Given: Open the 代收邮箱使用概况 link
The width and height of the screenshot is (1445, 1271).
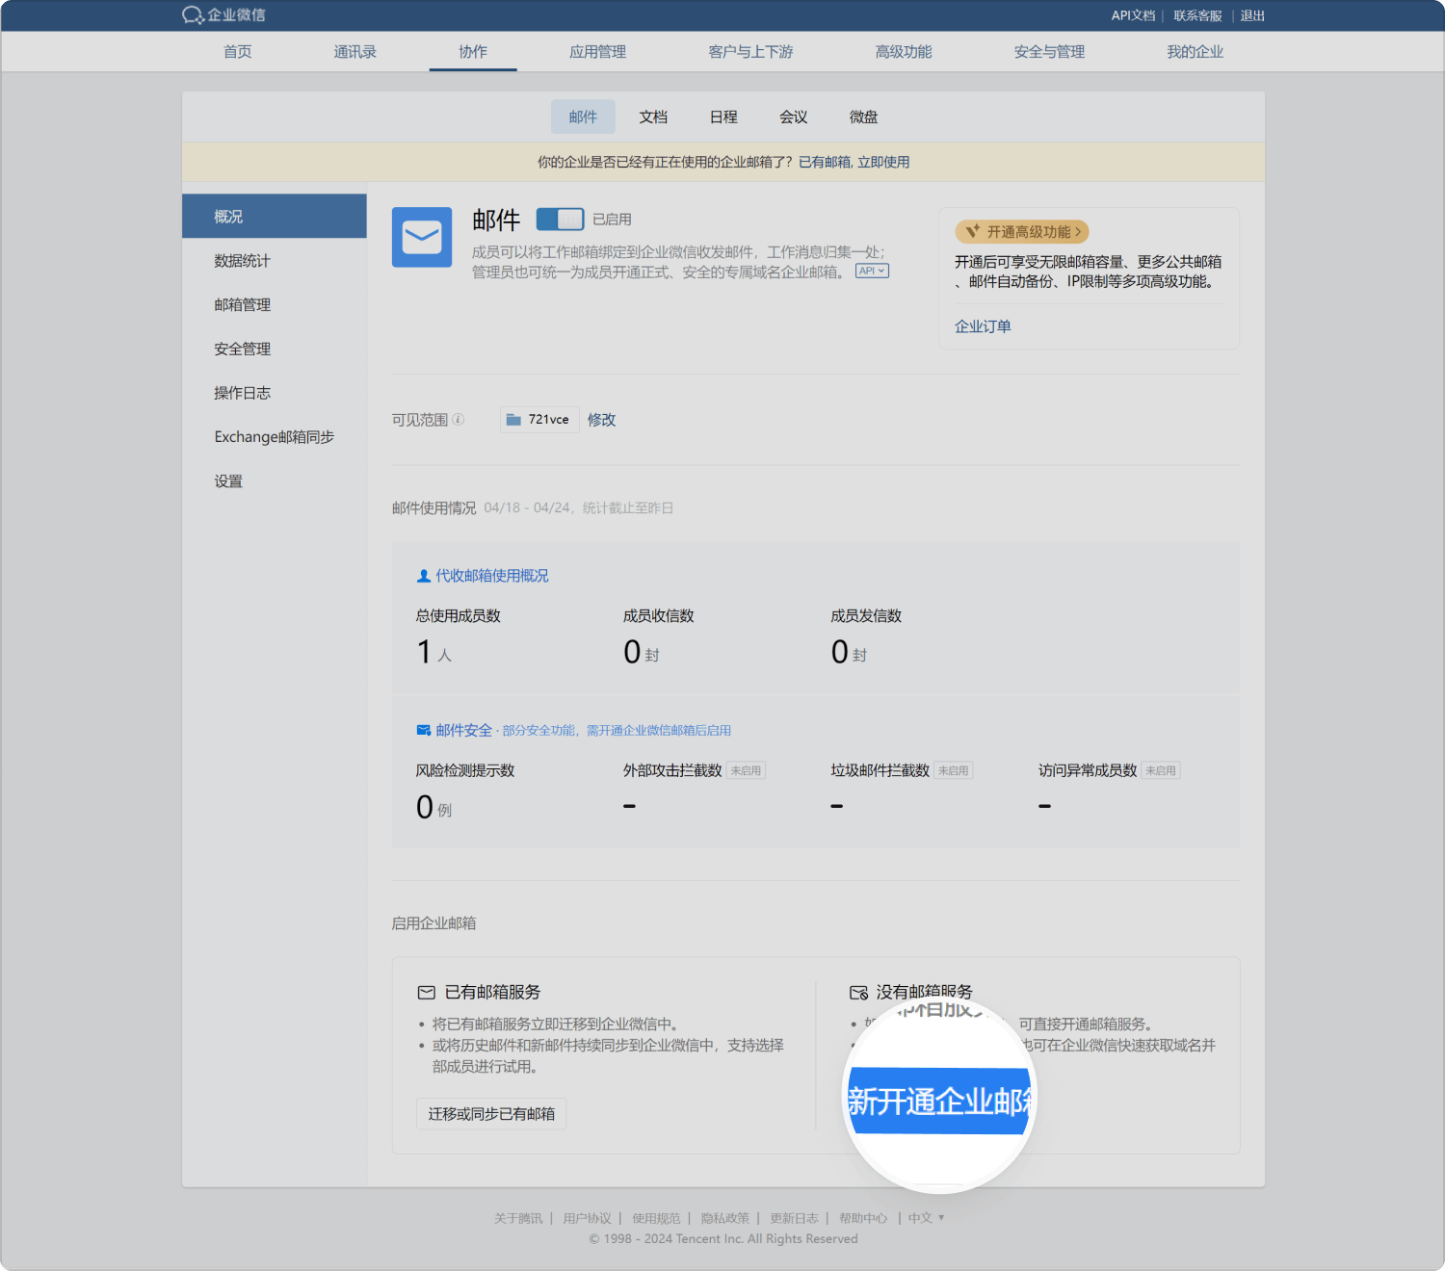Looking at the screenshot, I should 491,576.
